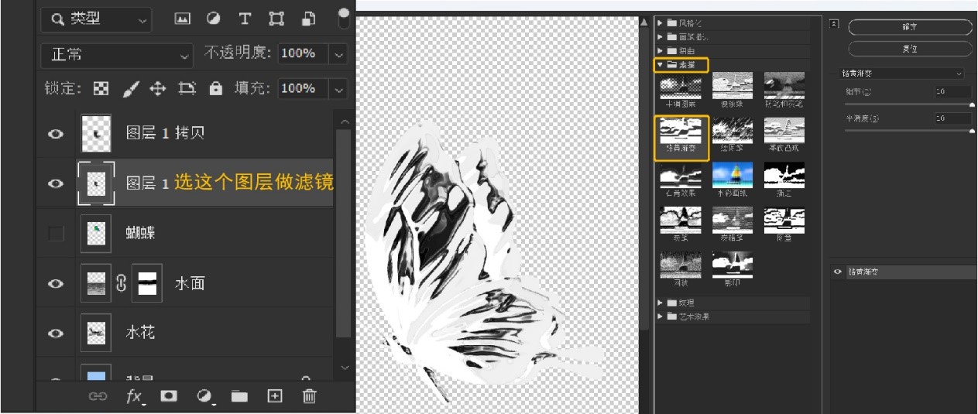Click the fx layer style icon
The width and height of the screenshot is (978, 414).
[135, 396]
